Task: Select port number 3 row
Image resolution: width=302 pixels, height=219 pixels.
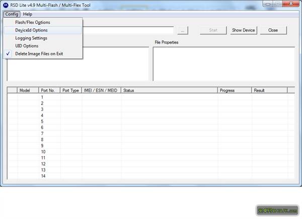Action: coord(151,110)
